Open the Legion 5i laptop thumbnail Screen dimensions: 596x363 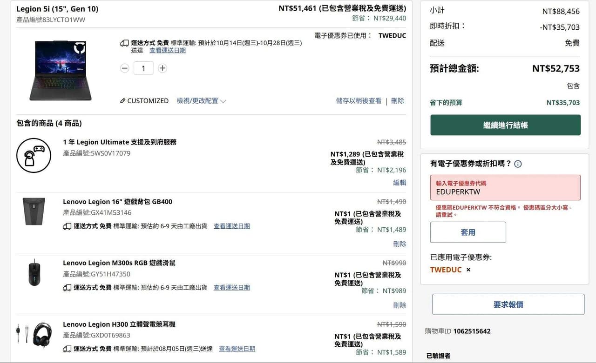[61, 70]
